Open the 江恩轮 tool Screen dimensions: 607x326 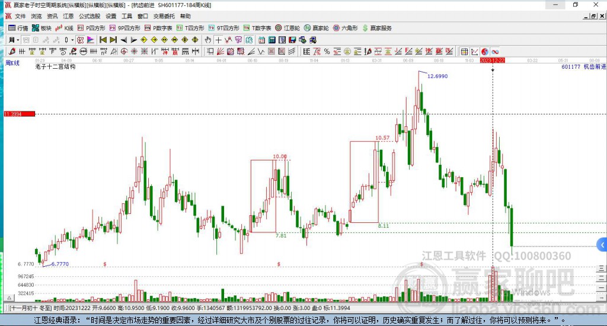287,28
